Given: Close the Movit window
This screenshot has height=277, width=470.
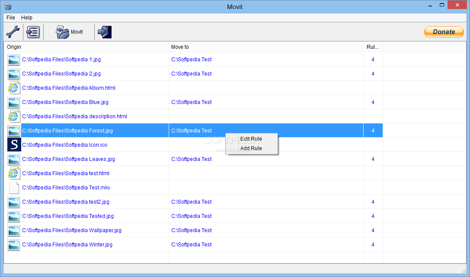Looking at the screenshot, I should 457,5.
